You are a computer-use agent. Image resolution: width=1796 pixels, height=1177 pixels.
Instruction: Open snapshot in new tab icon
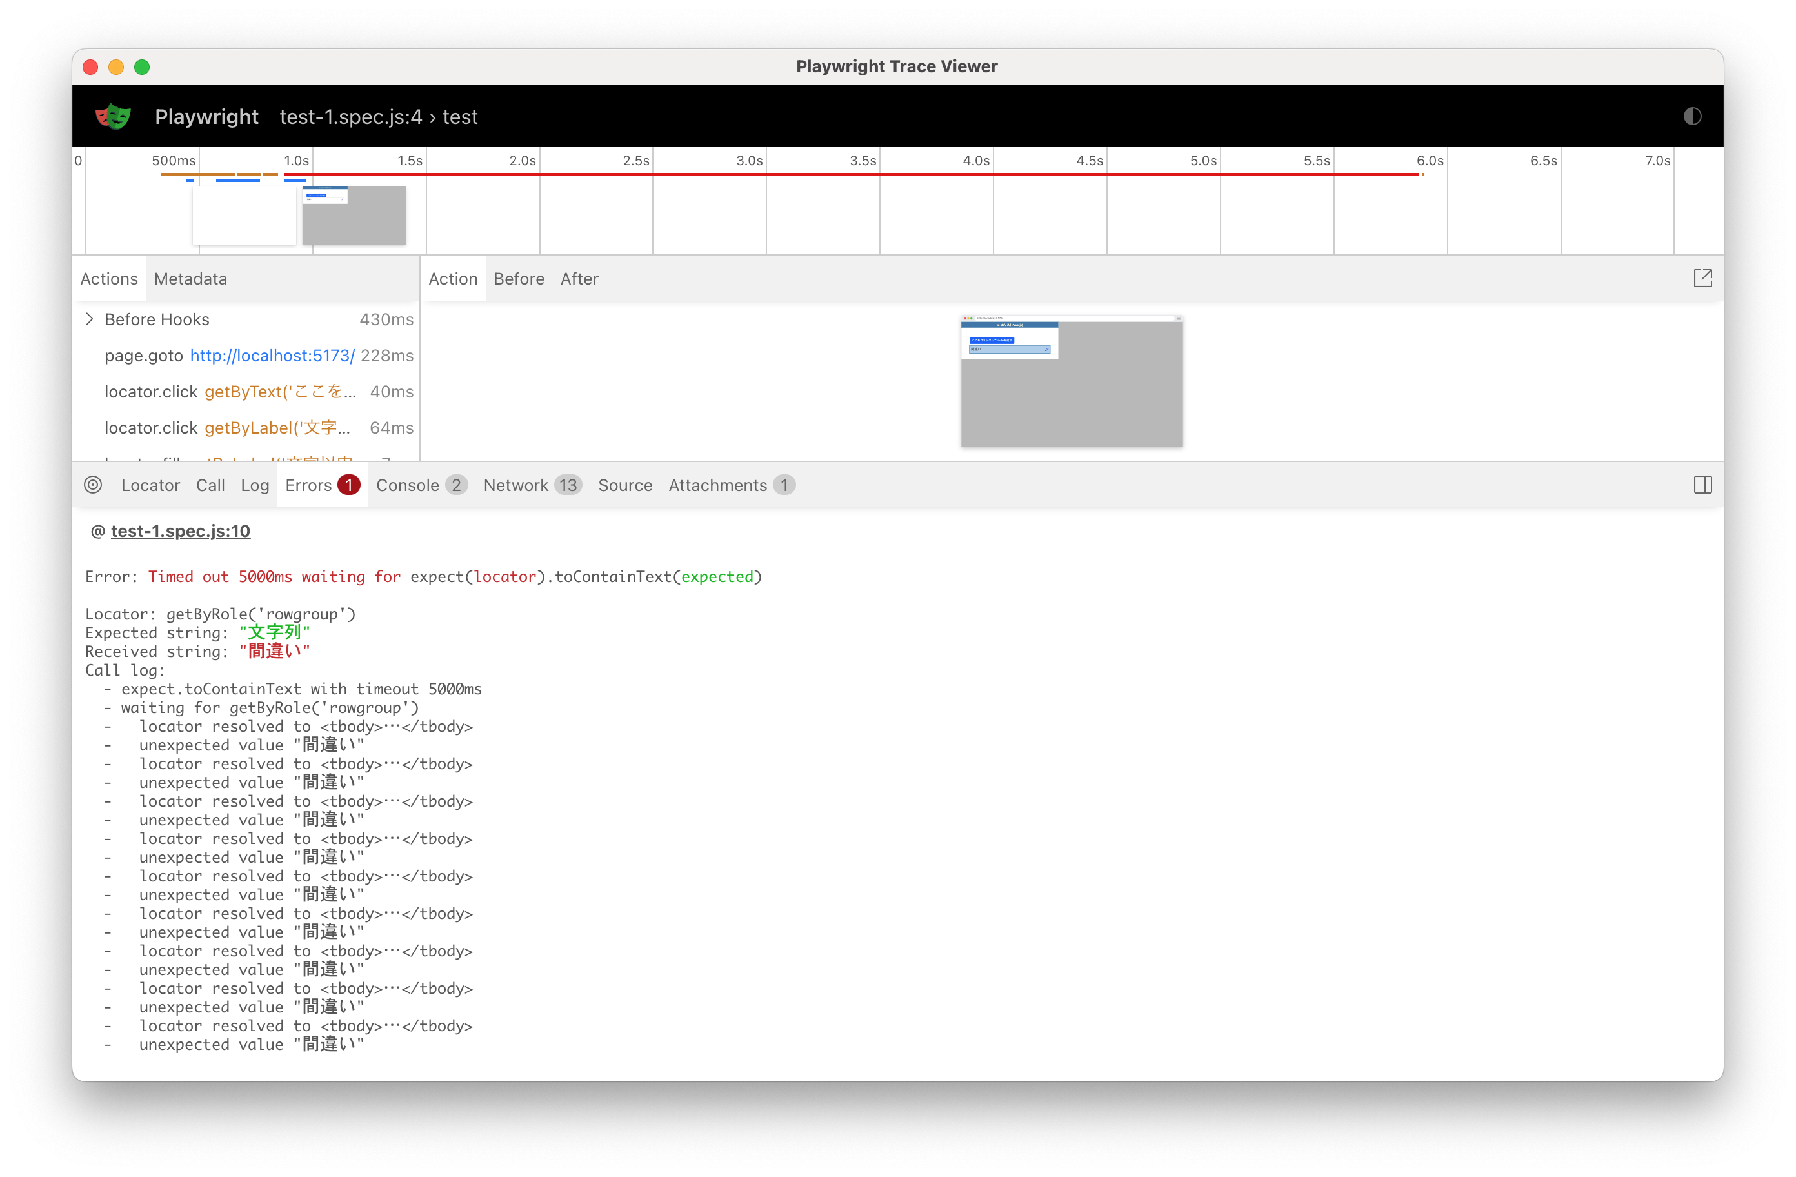coord(1702,279)
